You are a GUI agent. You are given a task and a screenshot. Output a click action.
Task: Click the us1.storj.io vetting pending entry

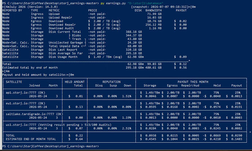(58, 125)
